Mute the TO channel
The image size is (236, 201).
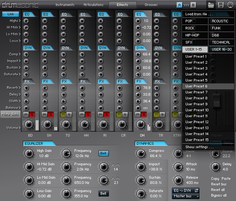coord(63,115)
